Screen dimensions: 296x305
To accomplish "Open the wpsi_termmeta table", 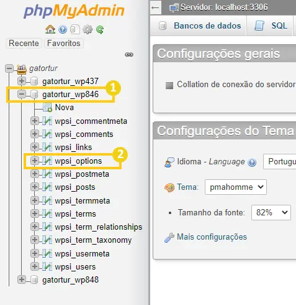I will tap(83, 200).
